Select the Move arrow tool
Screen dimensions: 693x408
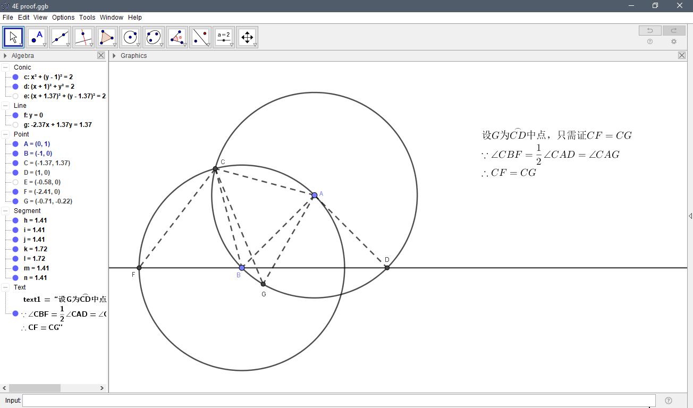click(x=13, y=37)
